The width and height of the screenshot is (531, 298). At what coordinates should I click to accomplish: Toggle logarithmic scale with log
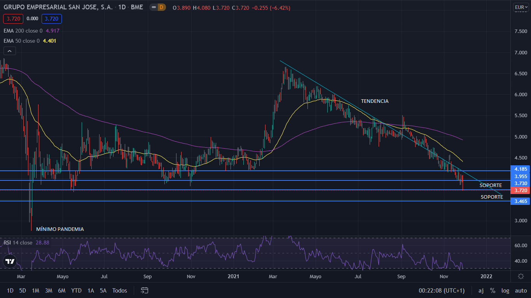click(505, 291)
